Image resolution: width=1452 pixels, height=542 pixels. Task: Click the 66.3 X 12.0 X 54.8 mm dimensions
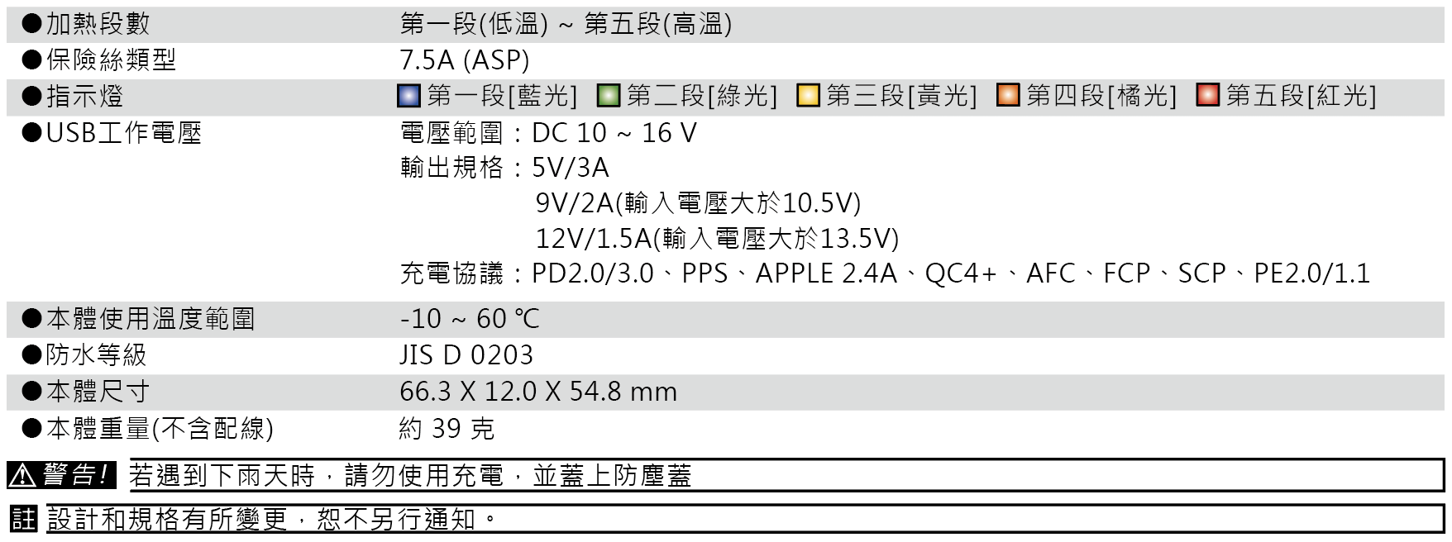click(538, 392)
